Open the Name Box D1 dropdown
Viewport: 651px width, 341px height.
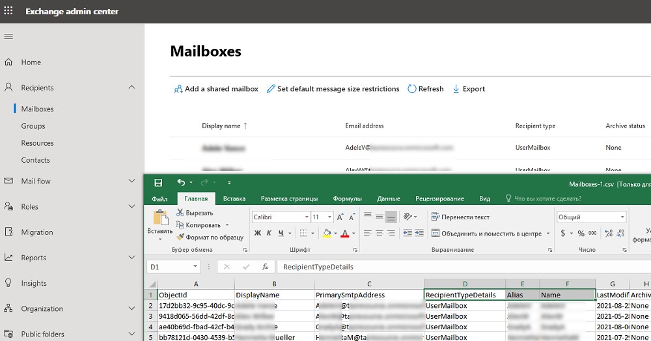[x=195, y=267]
